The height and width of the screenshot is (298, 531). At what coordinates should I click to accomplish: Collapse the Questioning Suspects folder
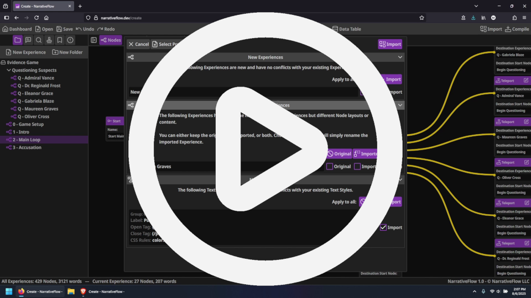coord(9,70)
